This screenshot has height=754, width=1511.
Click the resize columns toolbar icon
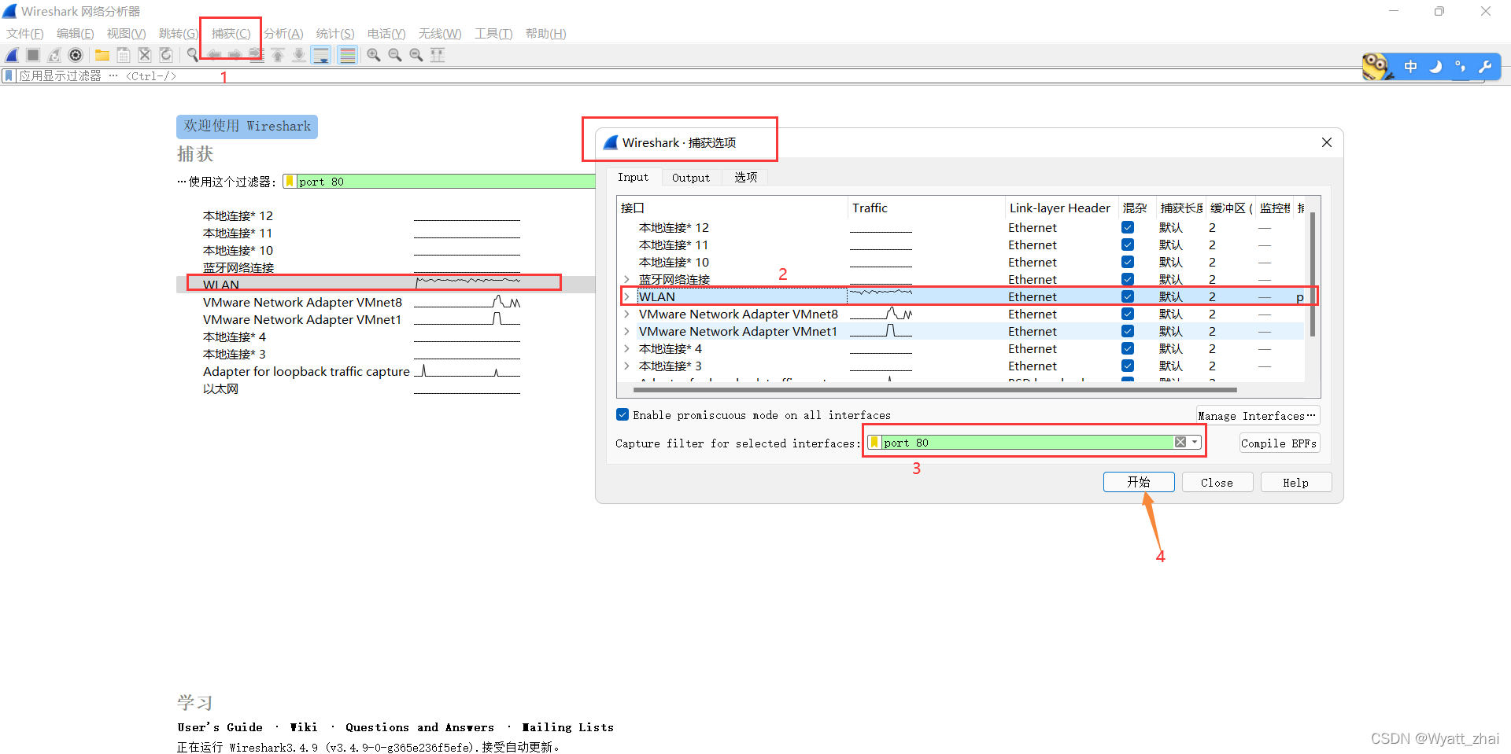(x=438, y=55)
